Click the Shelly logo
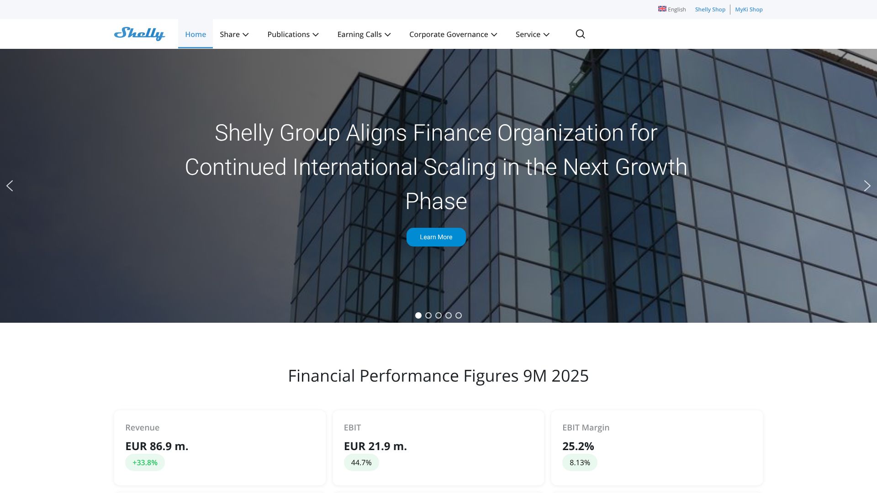 pyautogui.click(x=139, y=34)
